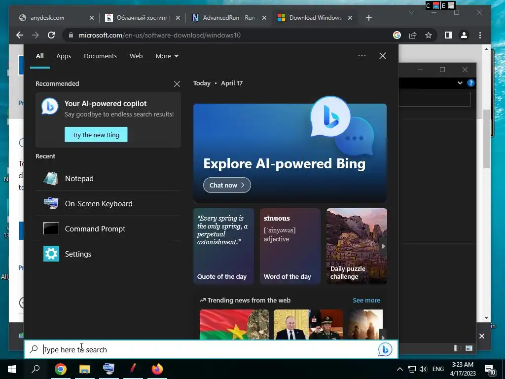The height and width of the screenshot is (379, 505).
Task: Dismiss the Recommended section
Action: click(x=177, y=84)
